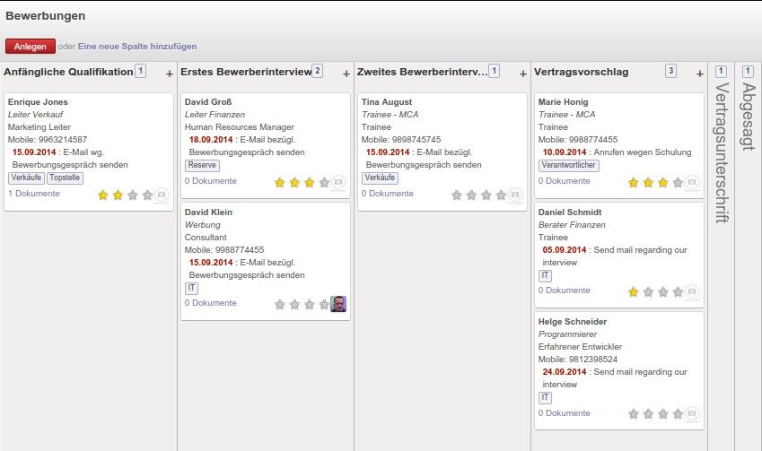
Task: Open '1 Dokumente' link on Enrique Jones card
Action: [x=34, y=194]
